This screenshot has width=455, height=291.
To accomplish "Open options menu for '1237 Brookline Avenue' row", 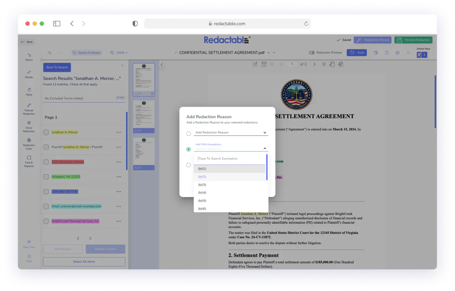I will click(x=119, y=162).
